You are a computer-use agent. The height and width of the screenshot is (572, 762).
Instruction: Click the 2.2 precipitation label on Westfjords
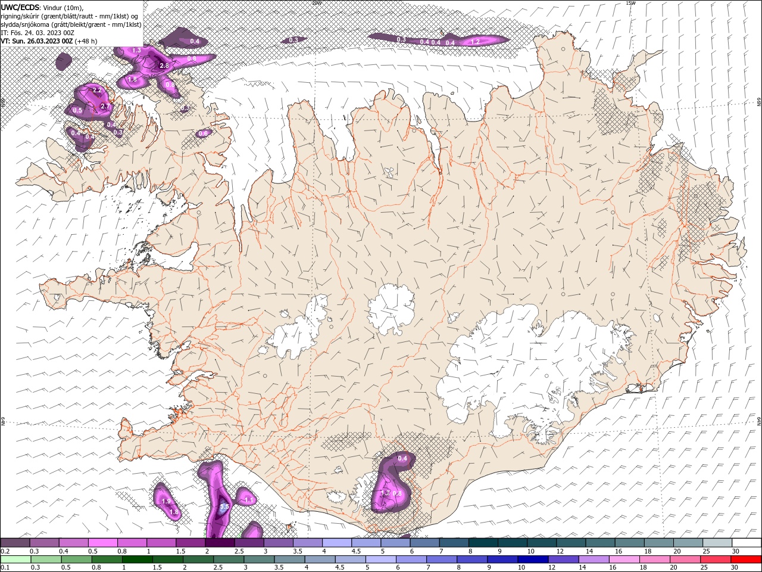pos(98,90)
